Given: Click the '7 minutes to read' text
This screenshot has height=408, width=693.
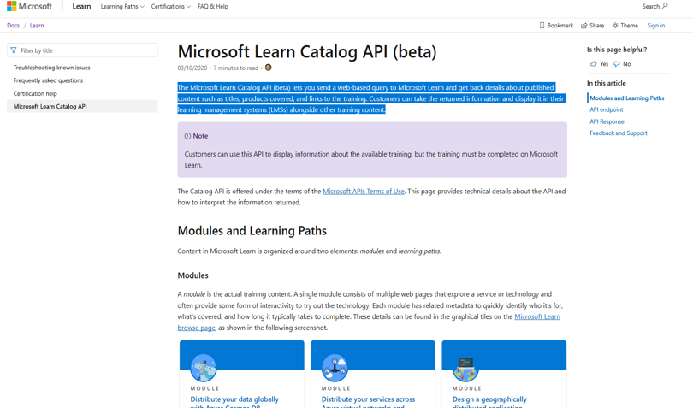Looking at the screenshot, I should [x=235, y=68].
